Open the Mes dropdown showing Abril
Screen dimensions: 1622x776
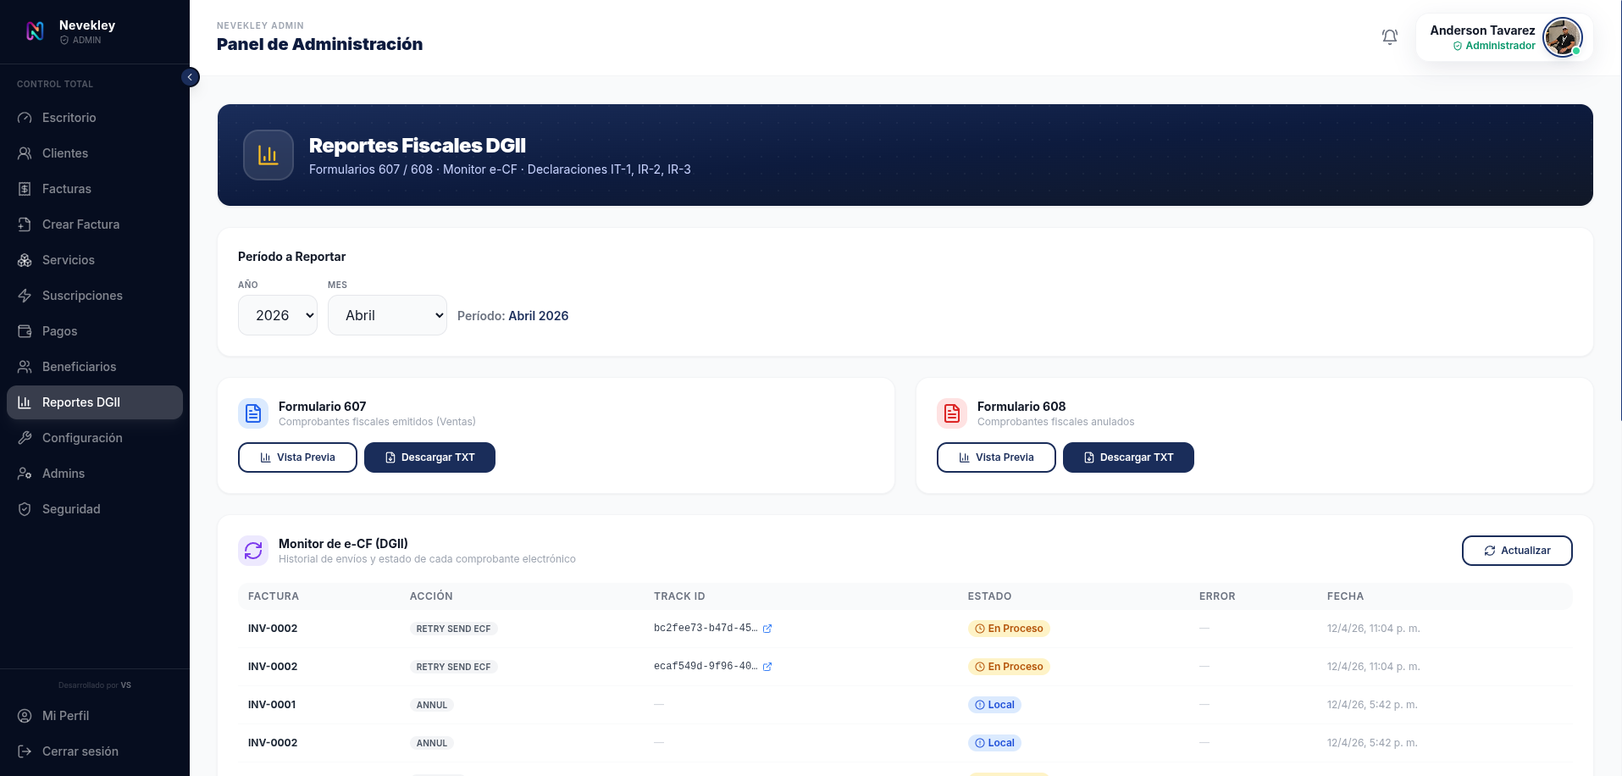click(387, 315)
